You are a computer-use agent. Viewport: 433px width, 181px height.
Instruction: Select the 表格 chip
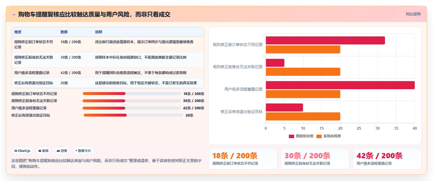coord(43,151)
